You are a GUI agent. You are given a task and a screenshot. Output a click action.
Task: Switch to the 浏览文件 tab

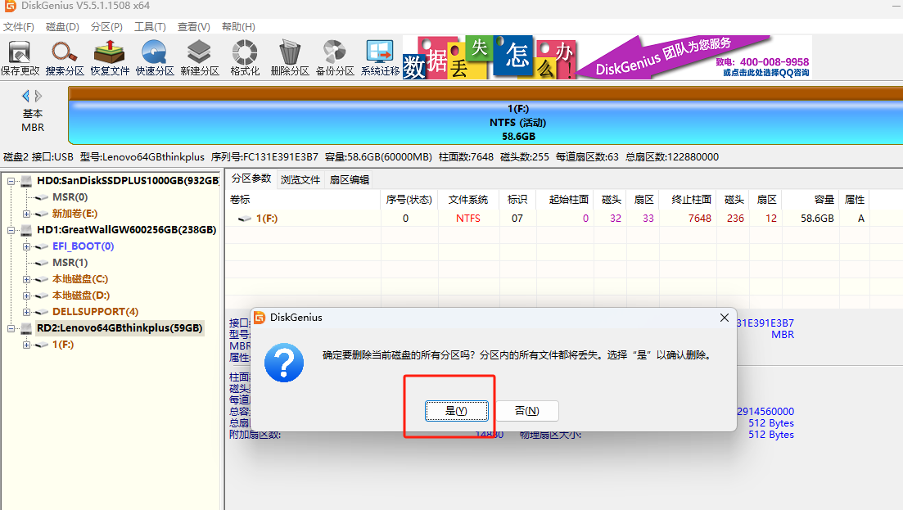pos(300,179)
